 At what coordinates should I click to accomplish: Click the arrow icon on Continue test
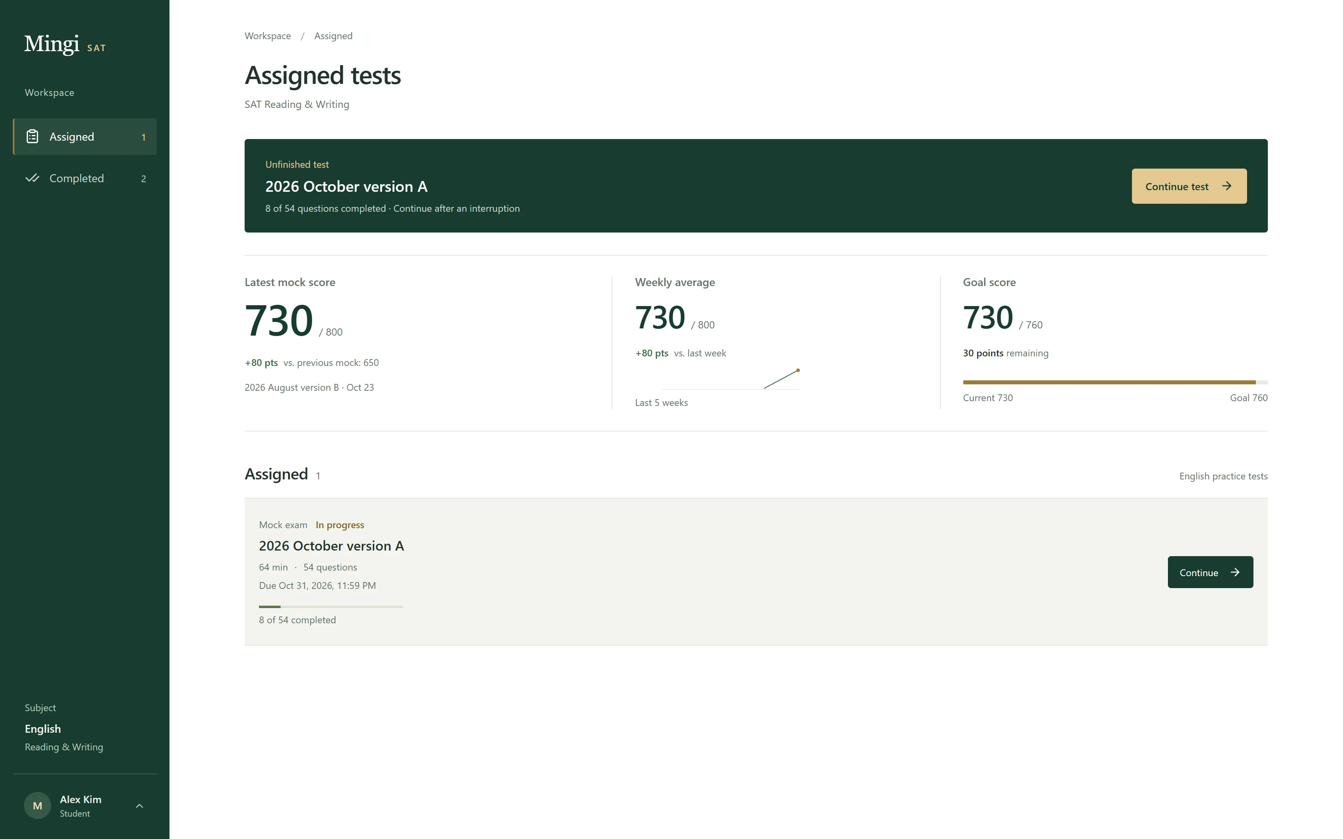coord(1226,187)
